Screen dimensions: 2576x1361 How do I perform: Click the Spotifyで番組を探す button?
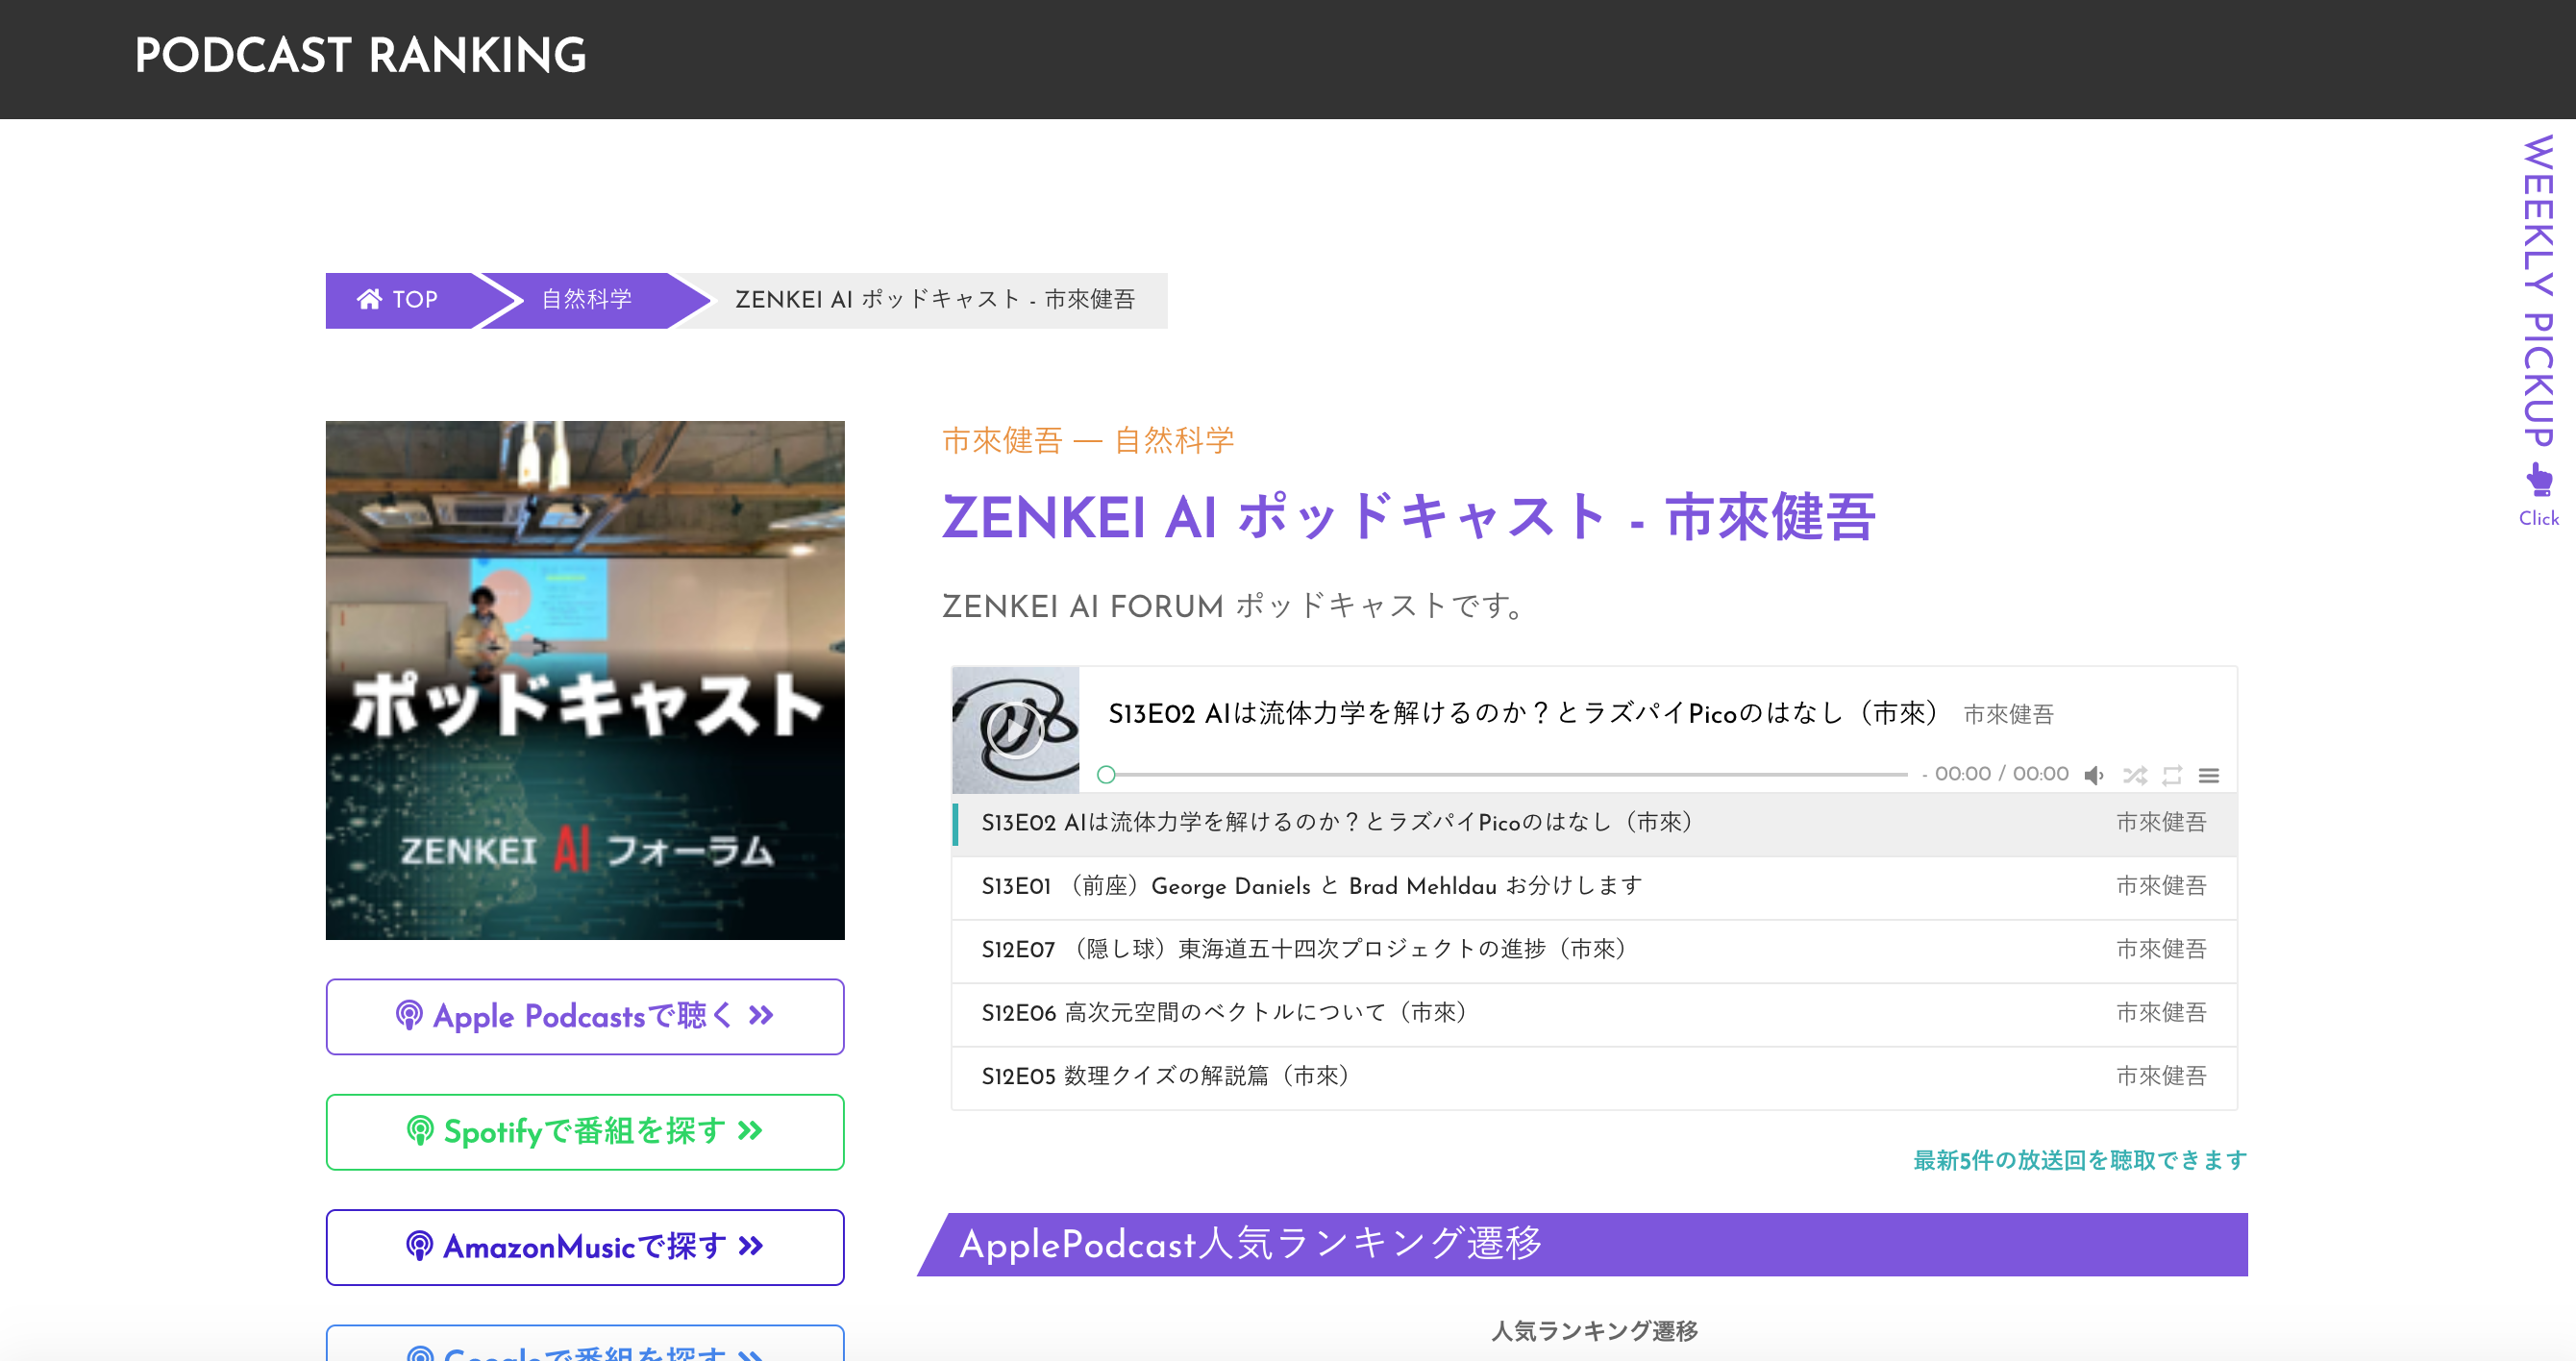click(x=585, y=1131)
